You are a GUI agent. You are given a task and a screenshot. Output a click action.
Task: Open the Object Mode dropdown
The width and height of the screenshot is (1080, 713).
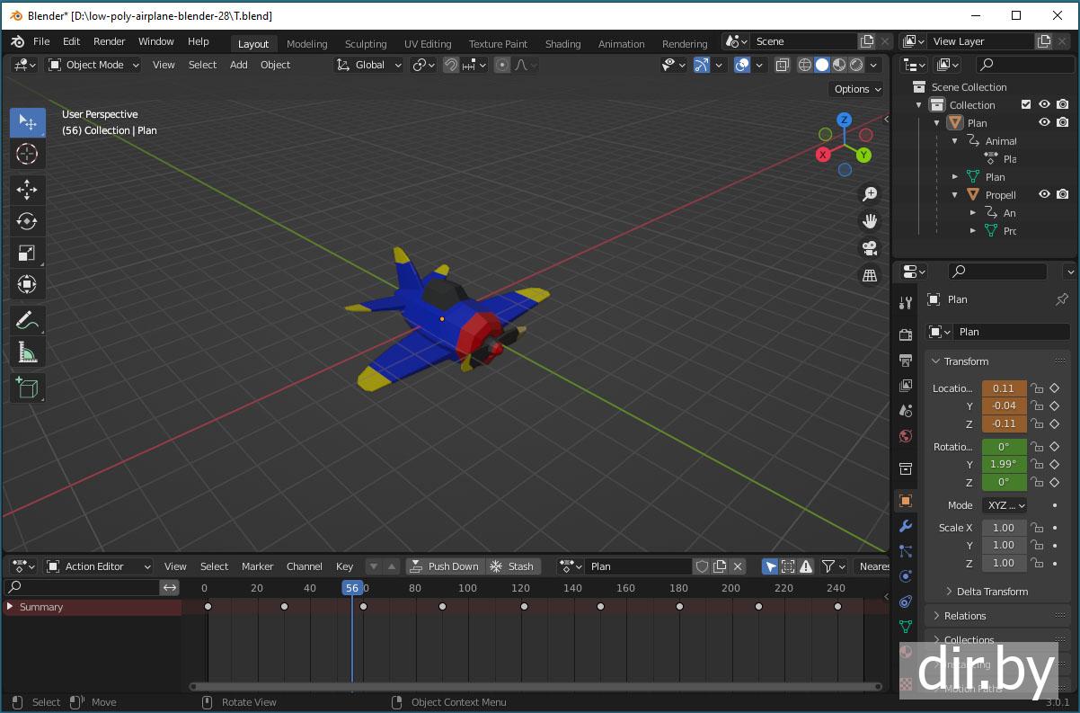tap(93, 65)
